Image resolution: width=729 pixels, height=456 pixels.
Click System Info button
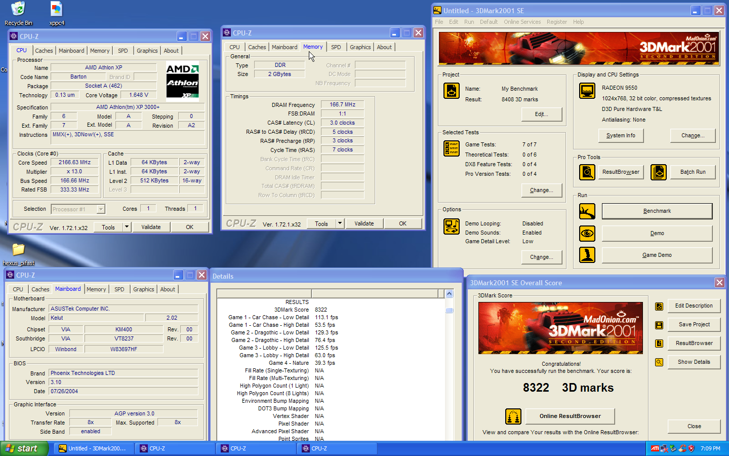(621, 136)
